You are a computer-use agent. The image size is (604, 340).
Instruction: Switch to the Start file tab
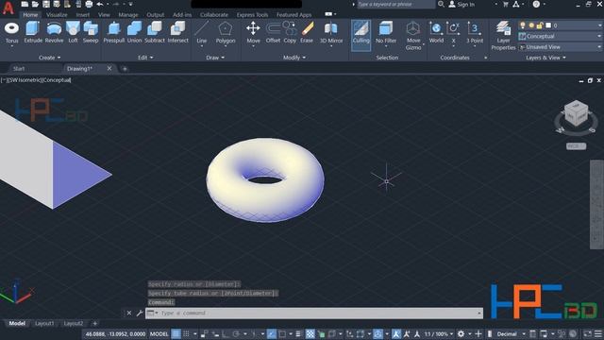[19, 69]
